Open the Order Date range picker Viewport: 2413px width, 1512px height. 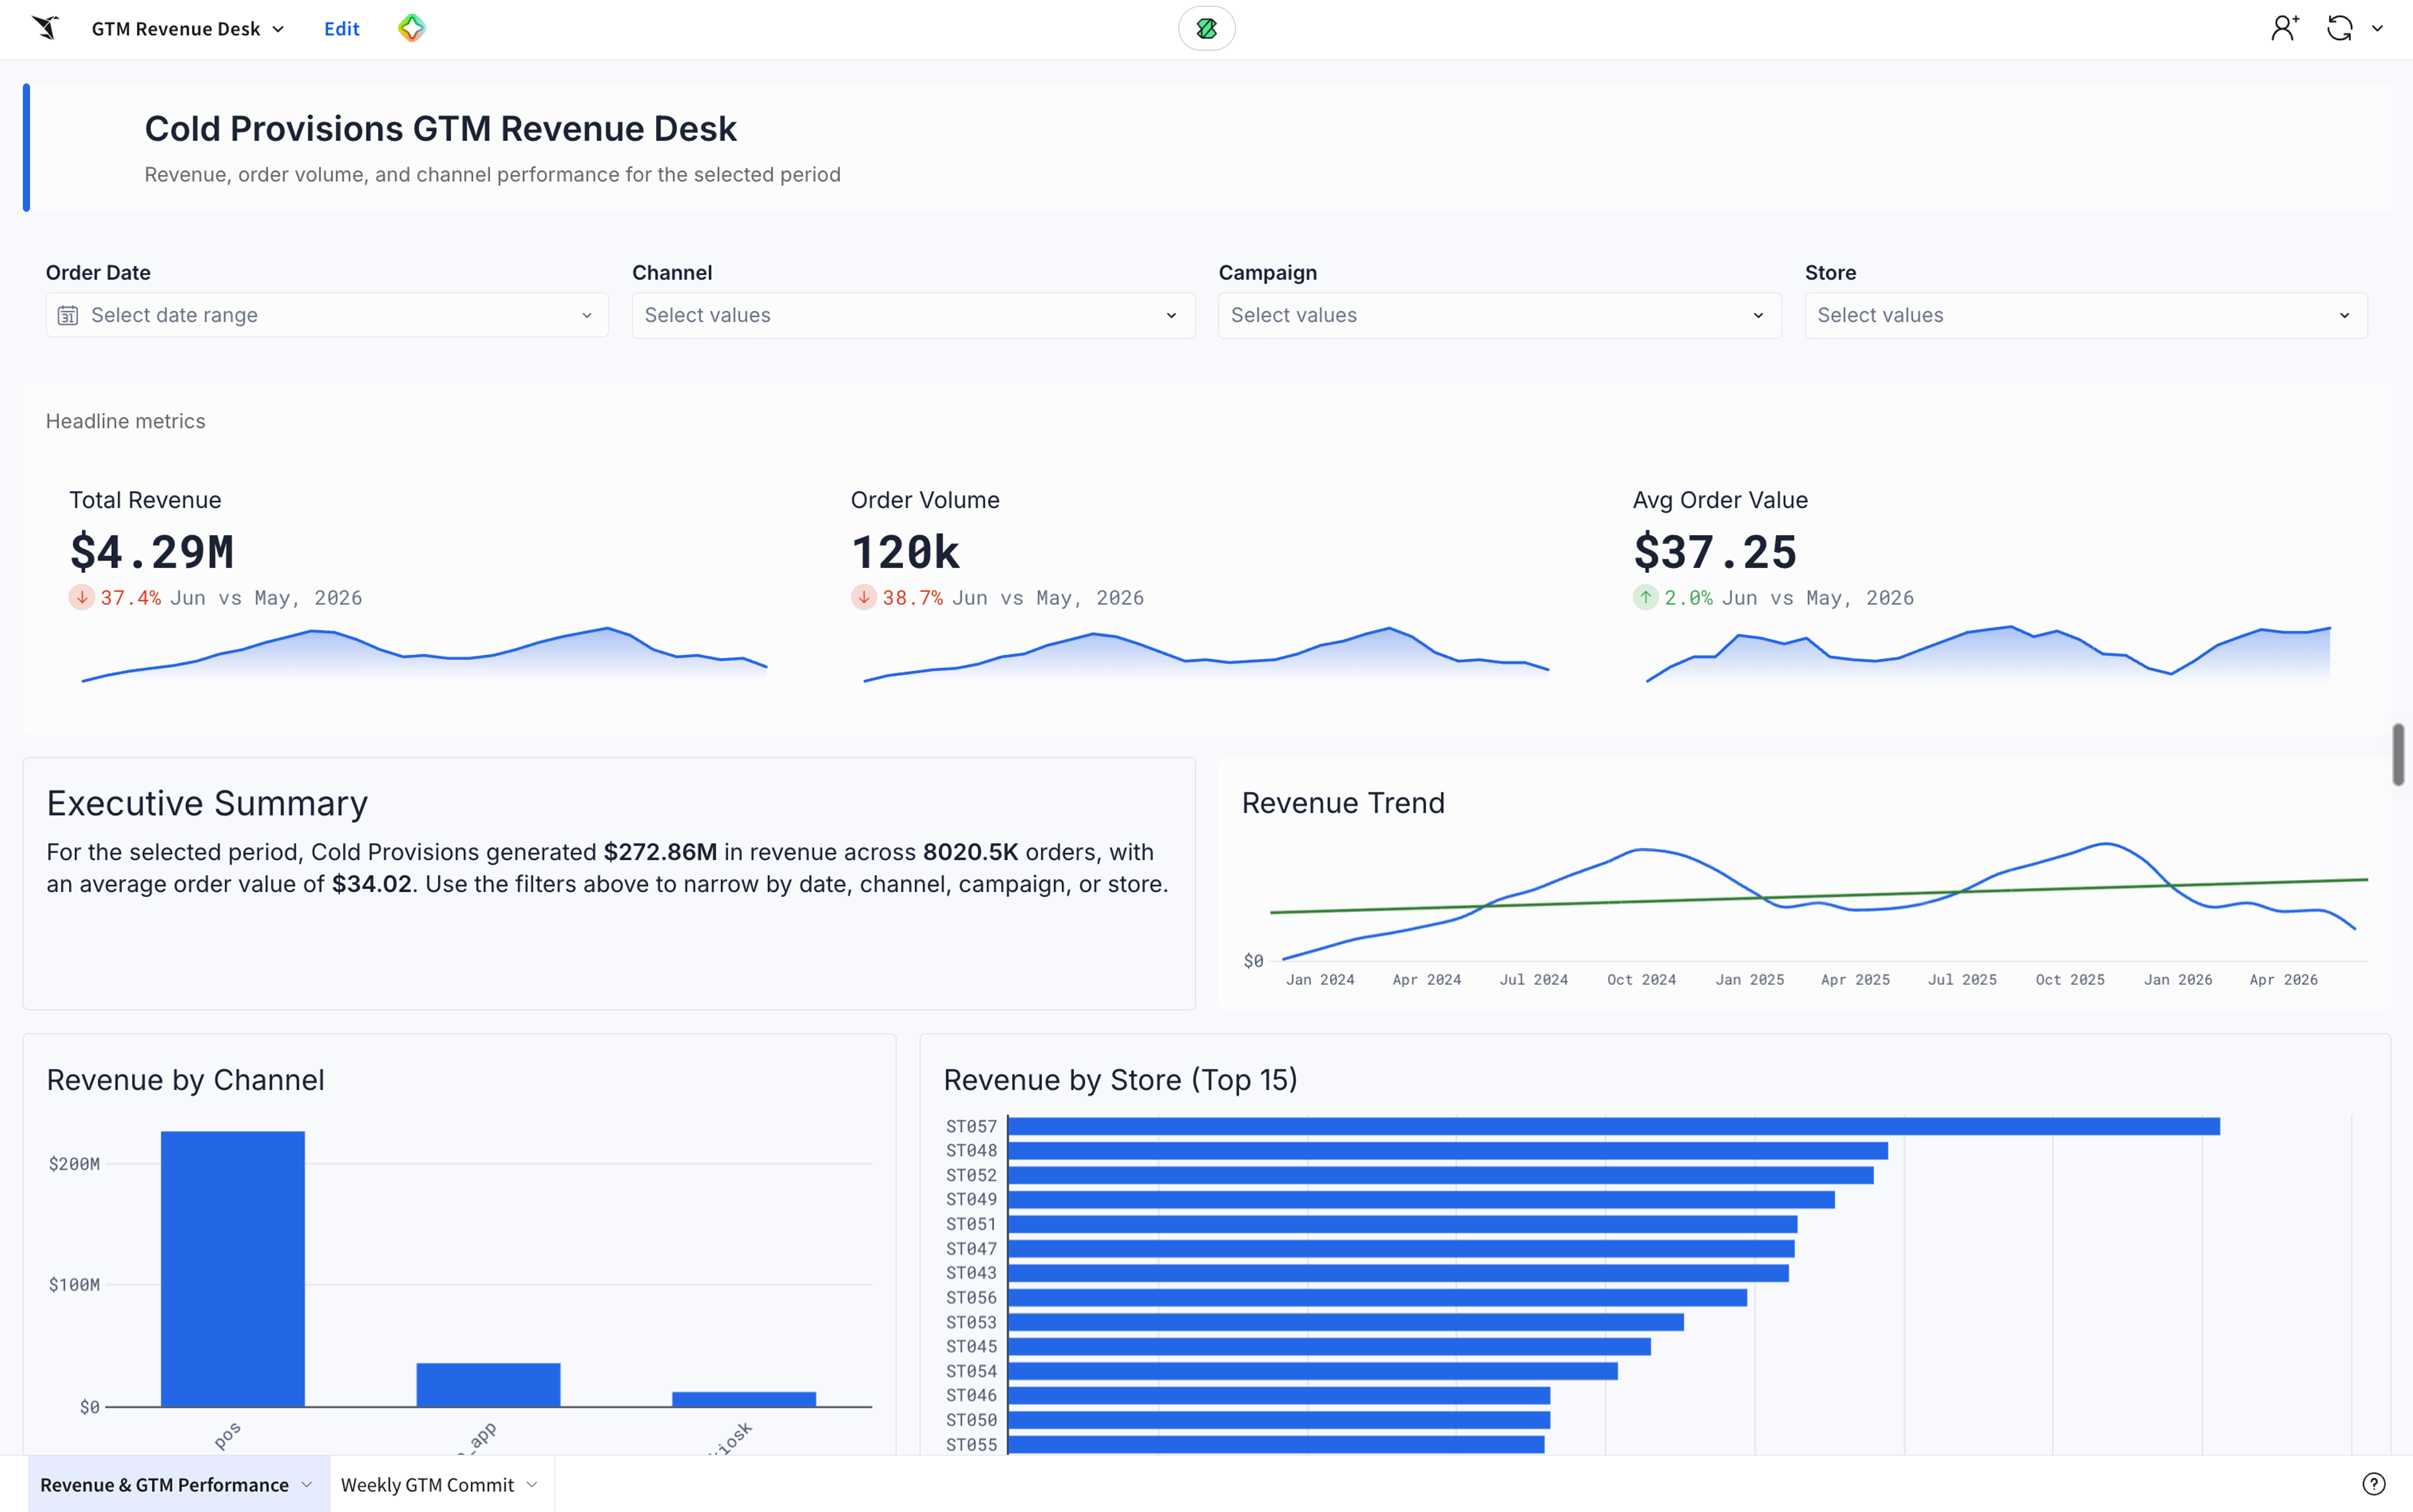(x=327, y=315)
